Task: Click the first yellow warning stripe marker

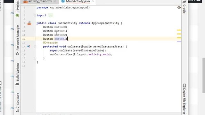Action: [x=179, y=30]
